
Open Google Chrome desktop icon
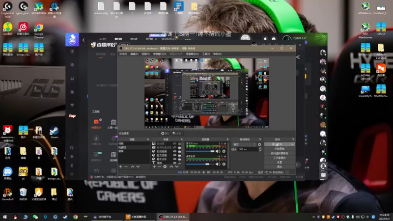(39, 31)
